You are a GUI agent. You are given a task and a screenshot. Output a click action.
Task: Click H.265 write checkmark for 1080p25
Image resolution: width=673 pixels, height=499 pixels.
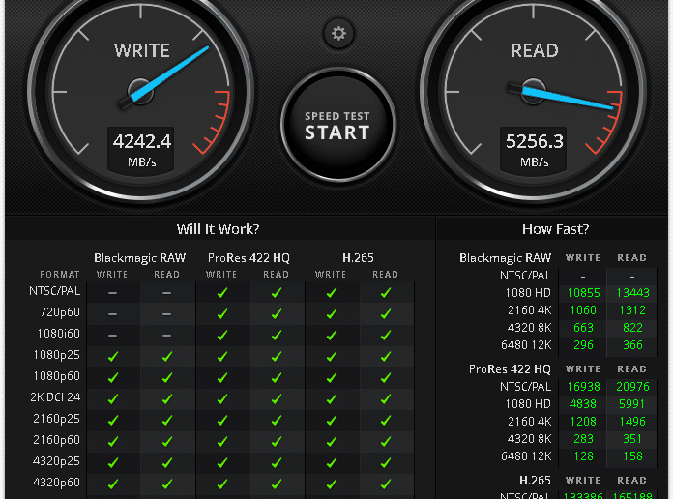tap(332, 357)
